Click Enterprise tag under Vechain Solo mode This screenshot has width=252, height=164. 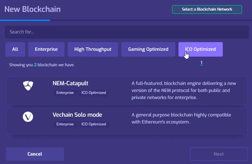click(x=65, y=124)
